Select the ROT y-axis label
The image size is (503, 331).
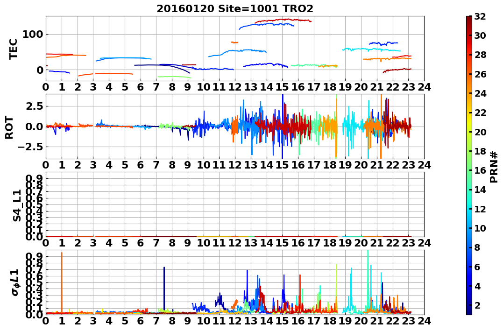tap(9, 127)
